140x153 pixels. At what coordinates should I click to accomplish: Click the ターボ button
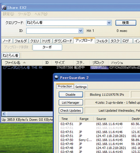point(47,47)
